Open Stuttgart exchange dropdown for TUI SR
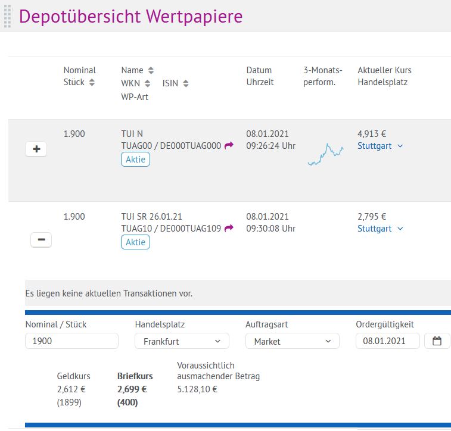The width and height of the screenshot is (451, 431). pos(381,229)
